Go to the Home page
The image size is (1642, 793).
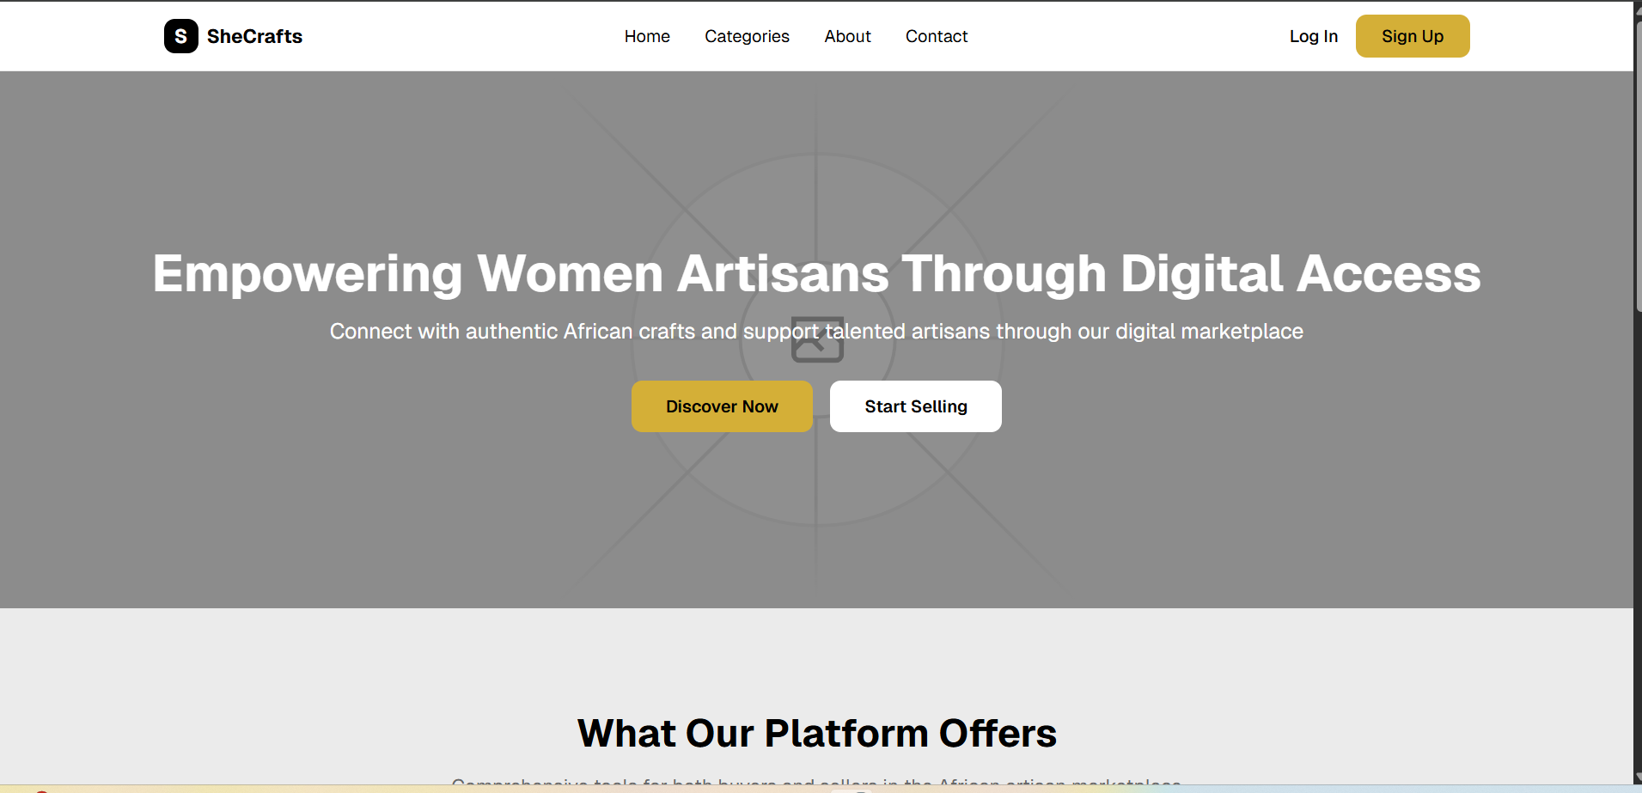point(646,36)
